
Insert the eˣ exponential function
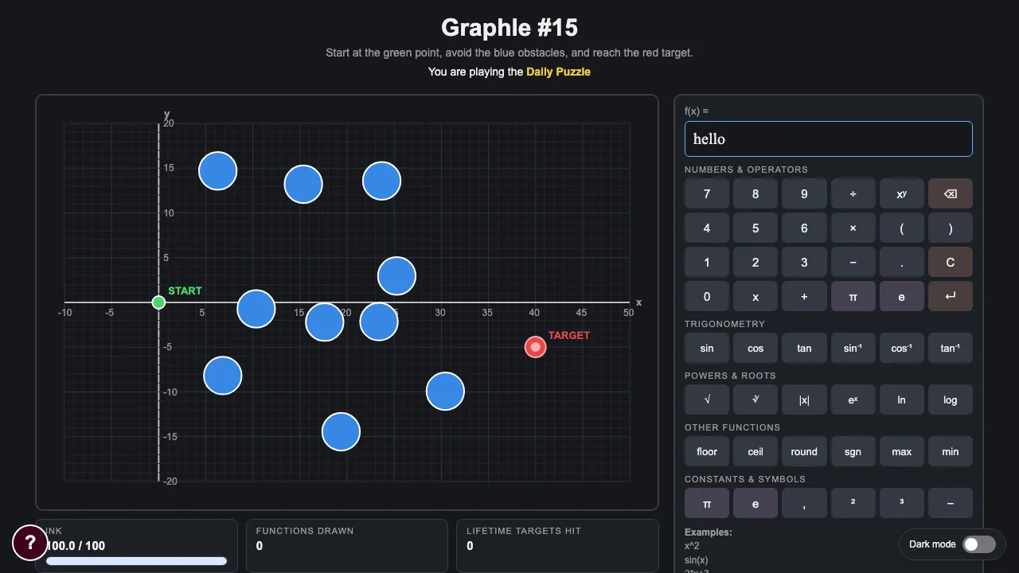point(853,400)
